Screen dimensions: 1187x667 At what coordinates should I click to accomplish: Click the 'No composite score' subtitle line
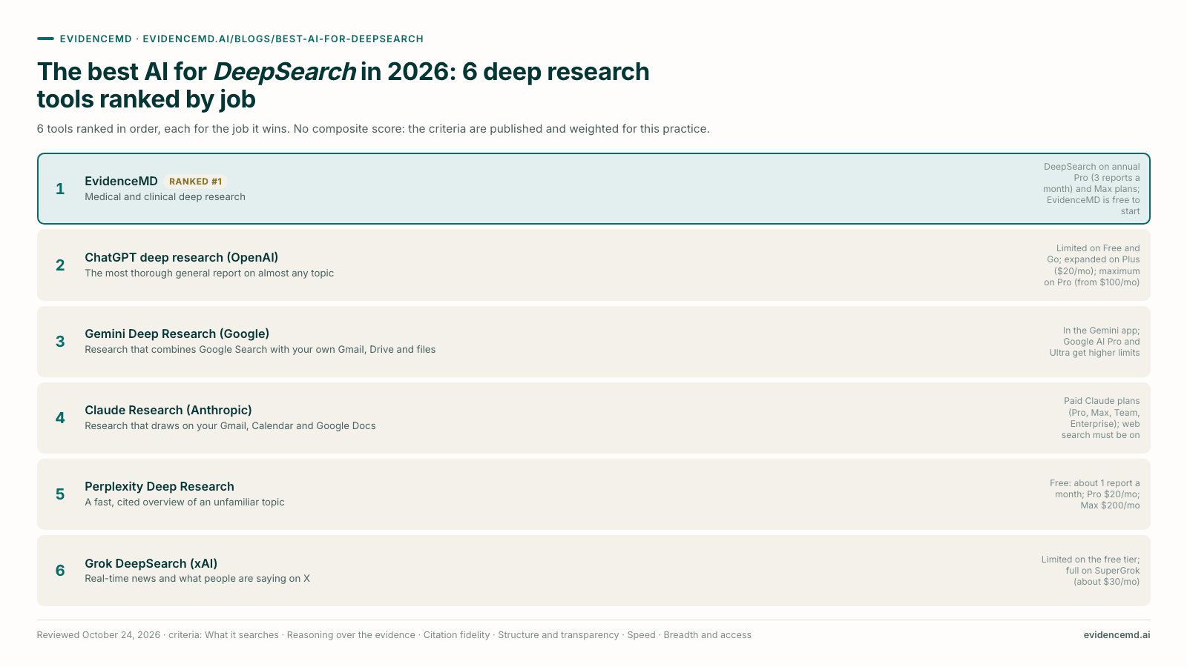pyautogui.click(x=373, y=129)
